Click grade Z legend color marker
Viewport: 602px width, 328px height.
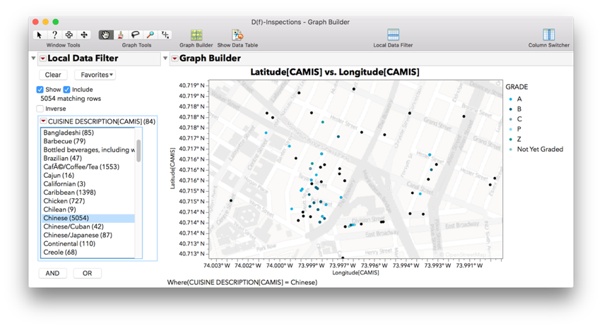coord(511,139)
